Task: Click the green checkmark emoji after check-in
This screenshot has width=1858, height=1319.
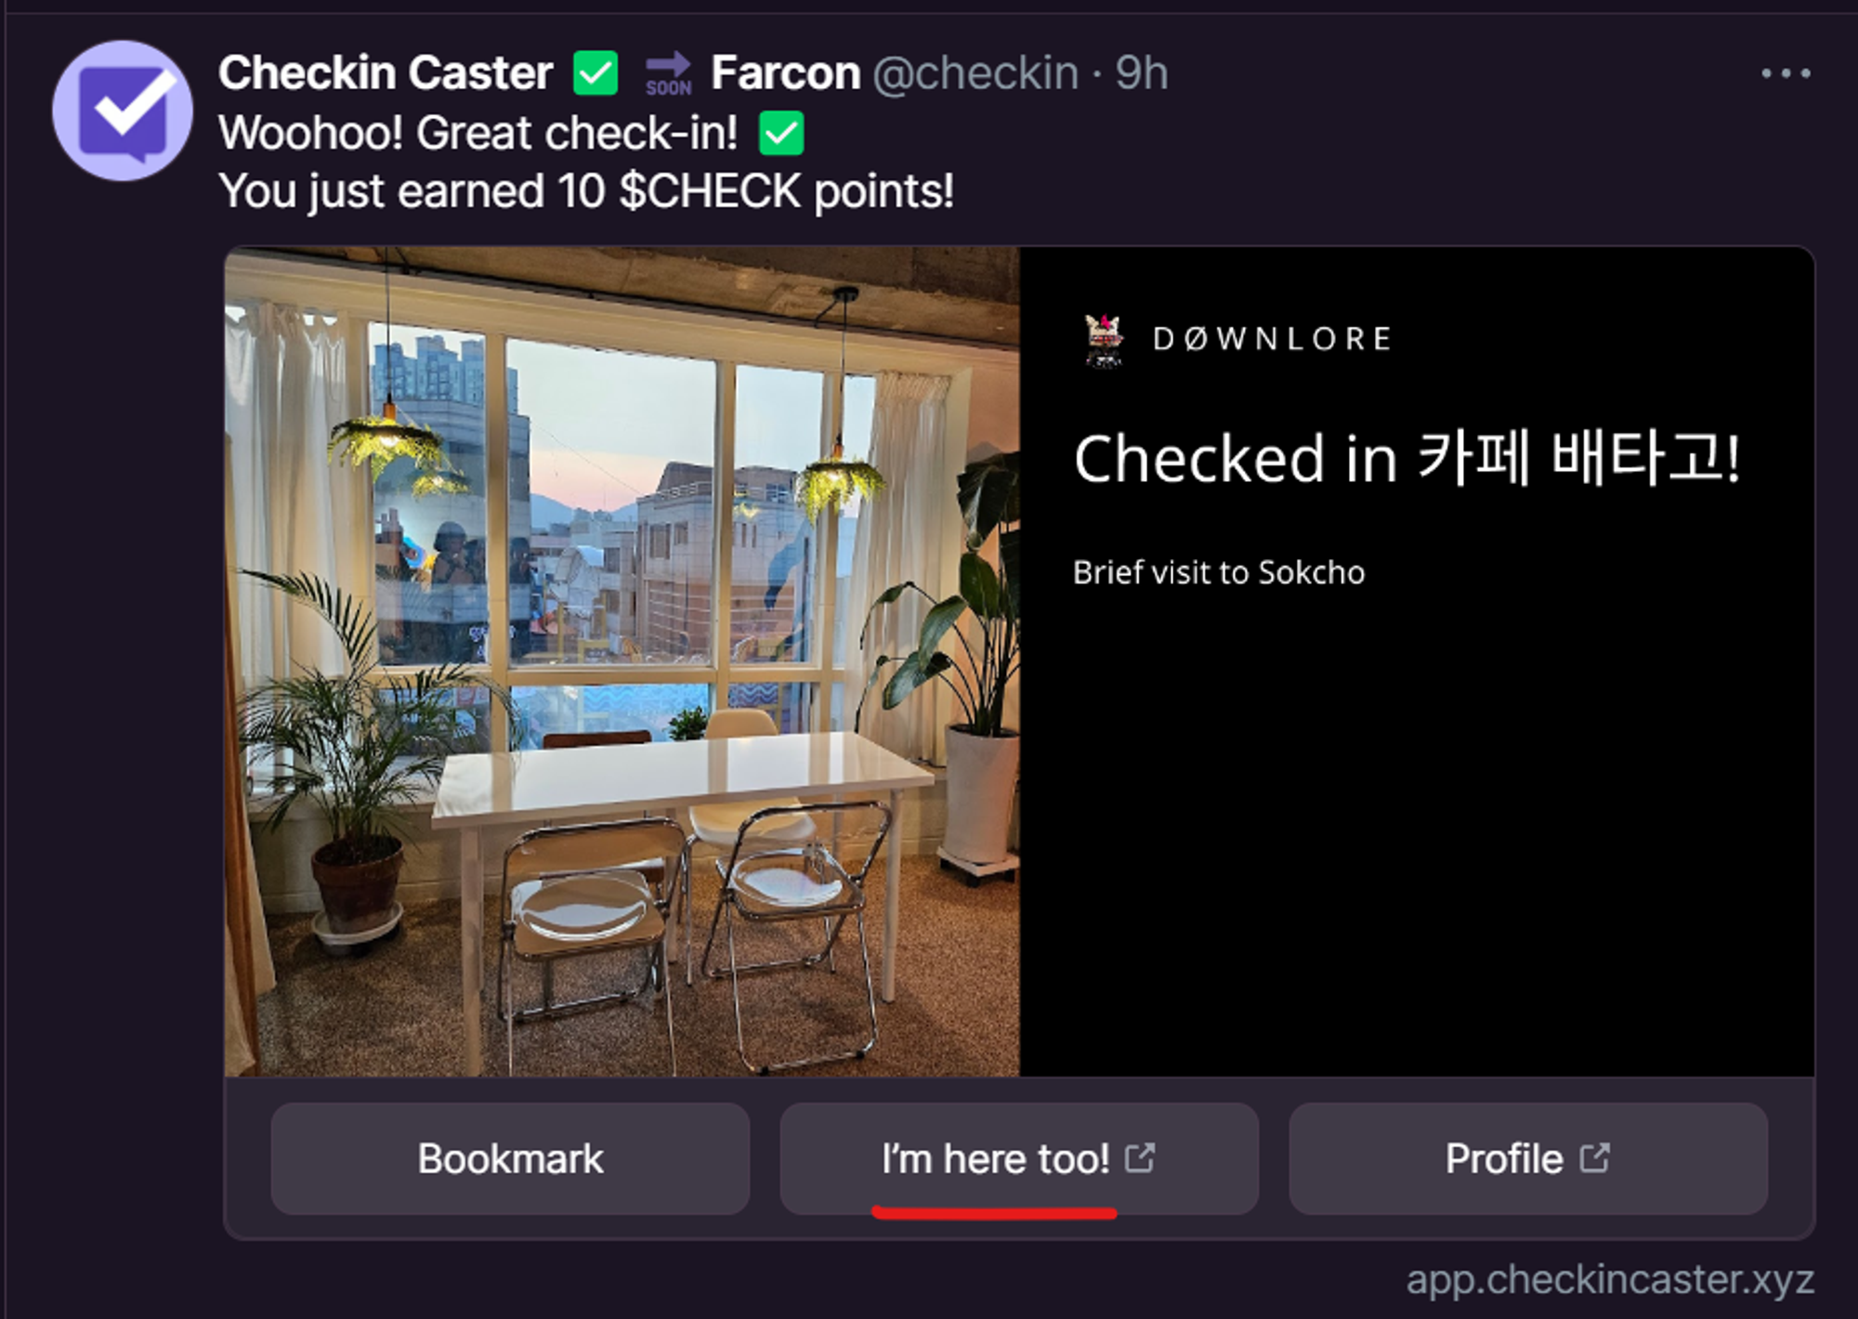Action: [781, 133]
